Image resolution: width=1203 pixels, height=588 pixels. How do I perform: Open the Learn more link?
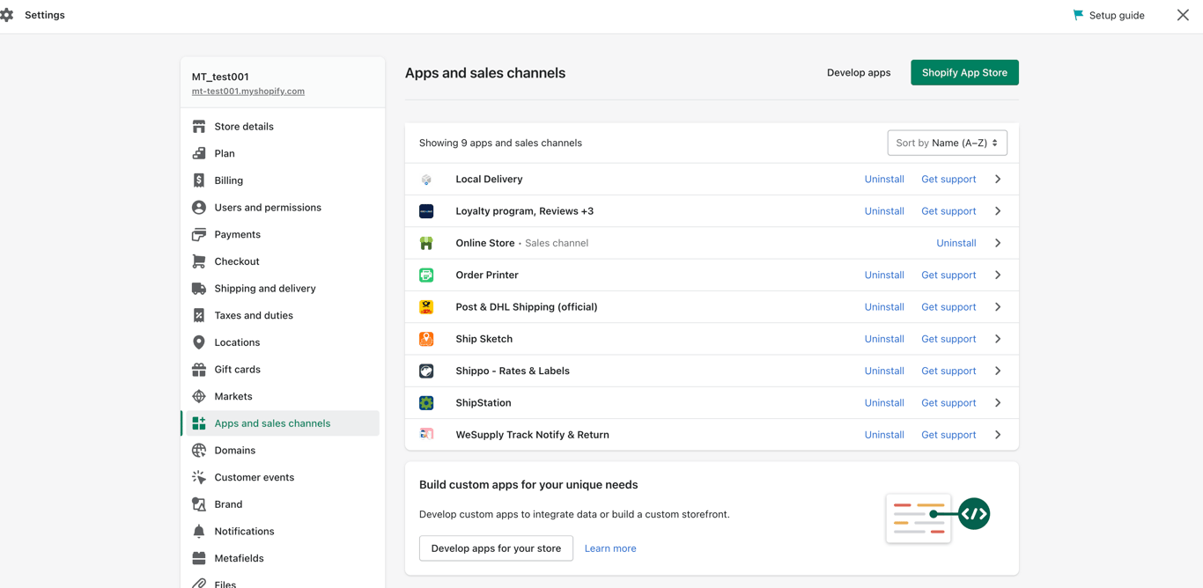610,548
